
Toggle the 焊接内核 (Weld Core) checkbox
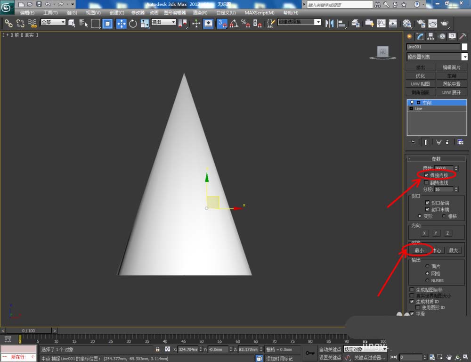427,175
